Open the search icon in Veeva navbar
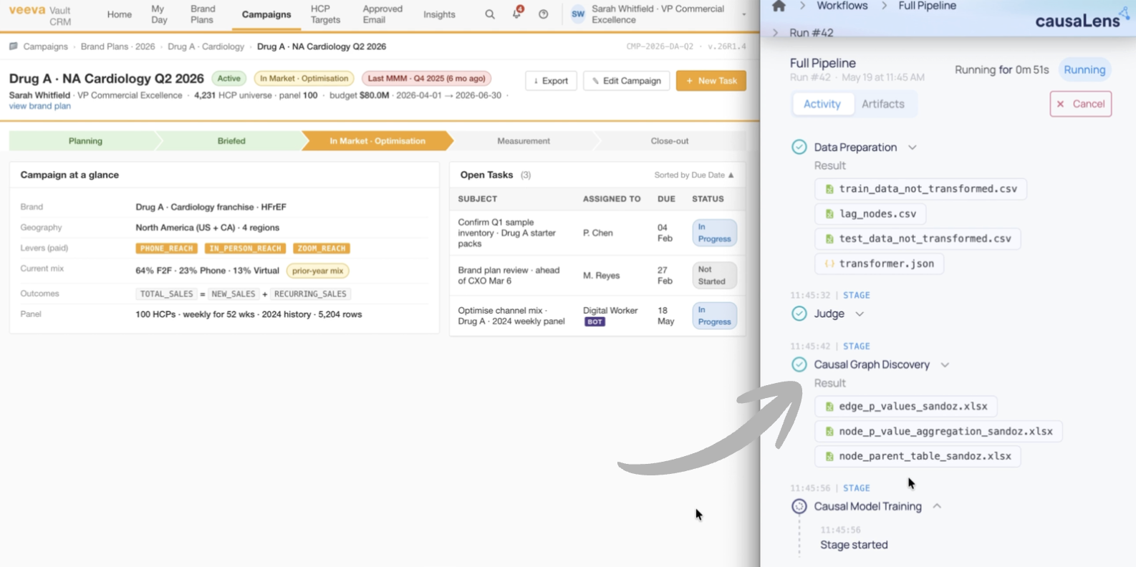Viewport: 1136px width, 567px height. [490, 14]
